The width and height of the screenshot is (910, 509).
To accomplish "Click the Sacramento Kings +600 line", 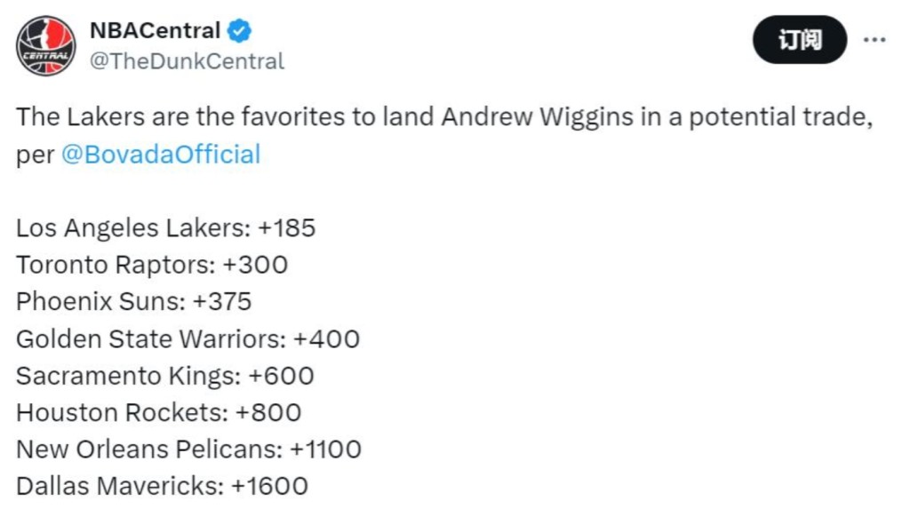I will 164,376.
